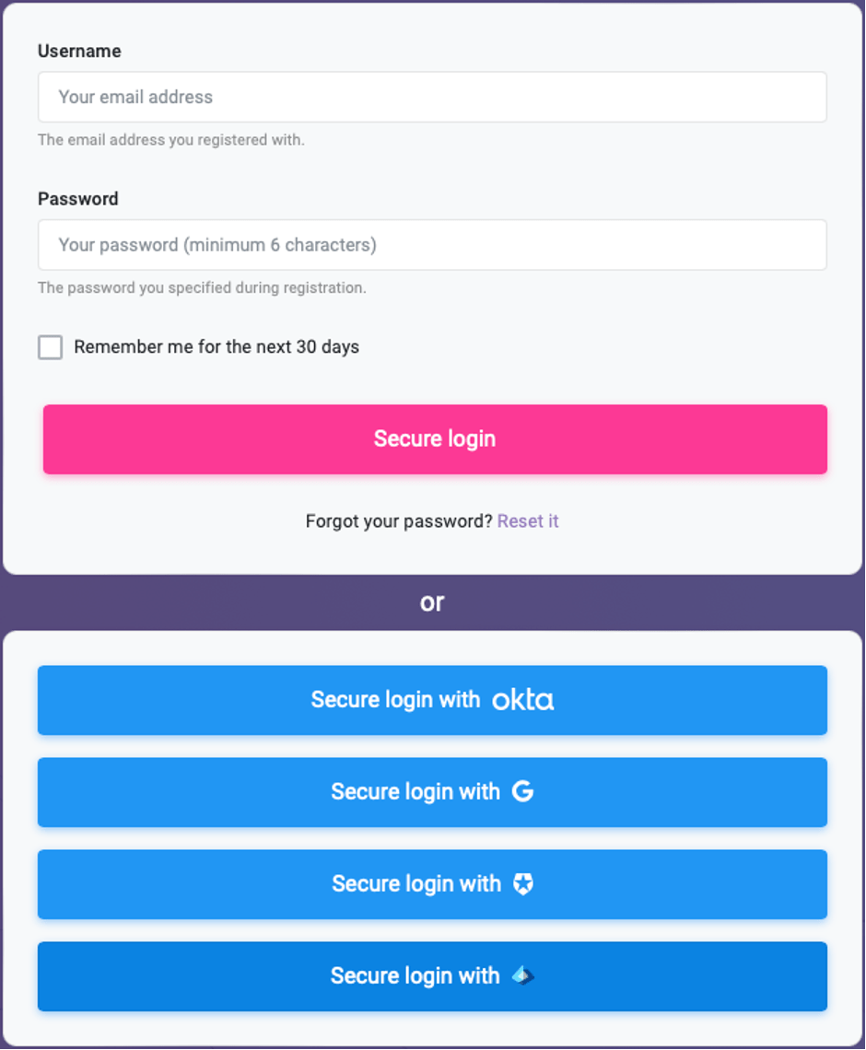Click 'Secure login with' text on Azure button
Viewport: 866px width, 1050px height.
tap(415, 976)
